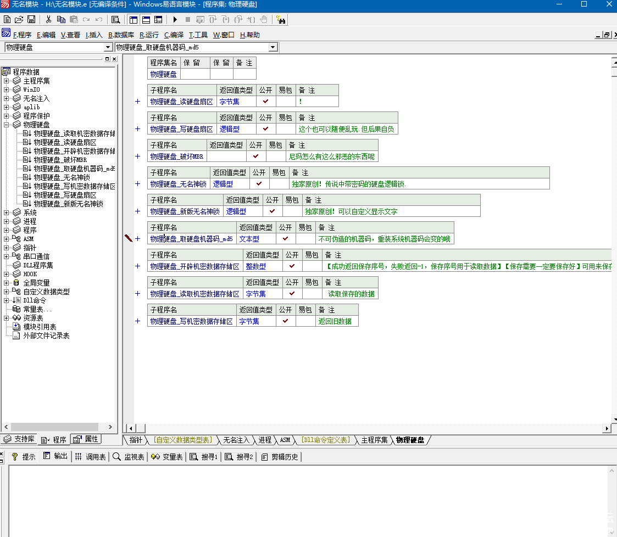The image size is (617, 537).
Task: Create a new file with the New icon
Action: 7,19
